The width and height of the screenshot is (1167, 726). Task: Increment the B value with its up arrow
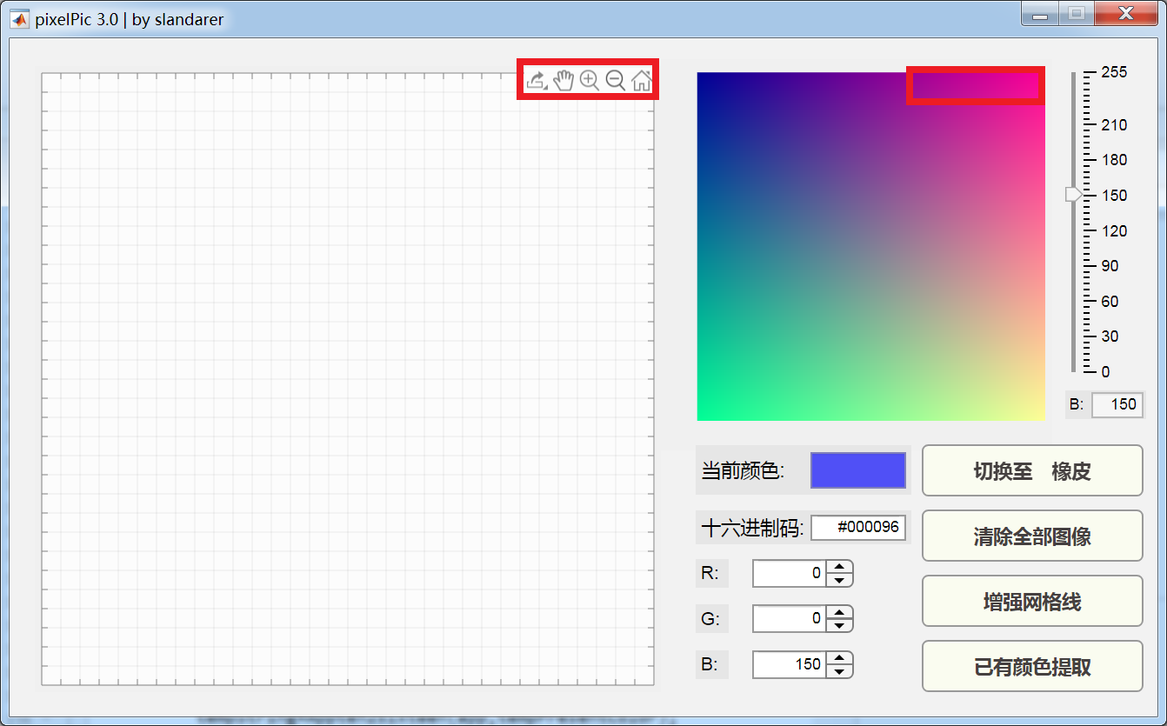click(x=839, y=658)
